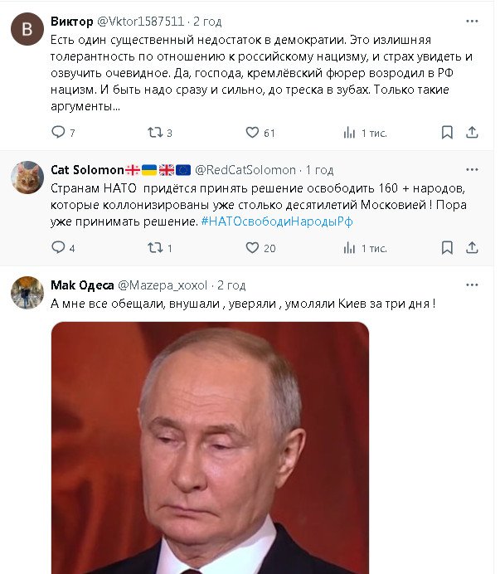Reply to Cat Solomon's tweet
500x574 pixels.
point(58,247)
